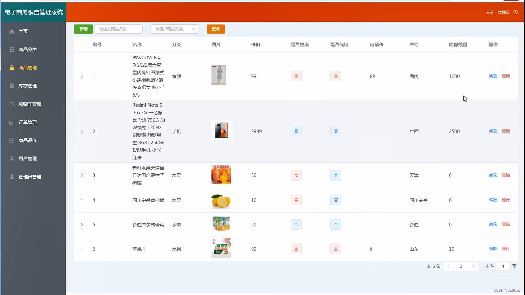Click the 促销价 column header
Image resolution: width=525 pixels, height=295 pixels.
click(377, 45)
